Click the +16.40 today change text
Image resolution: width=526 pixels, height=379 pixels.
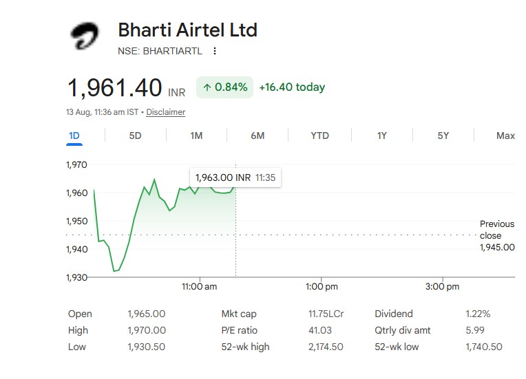292,87
